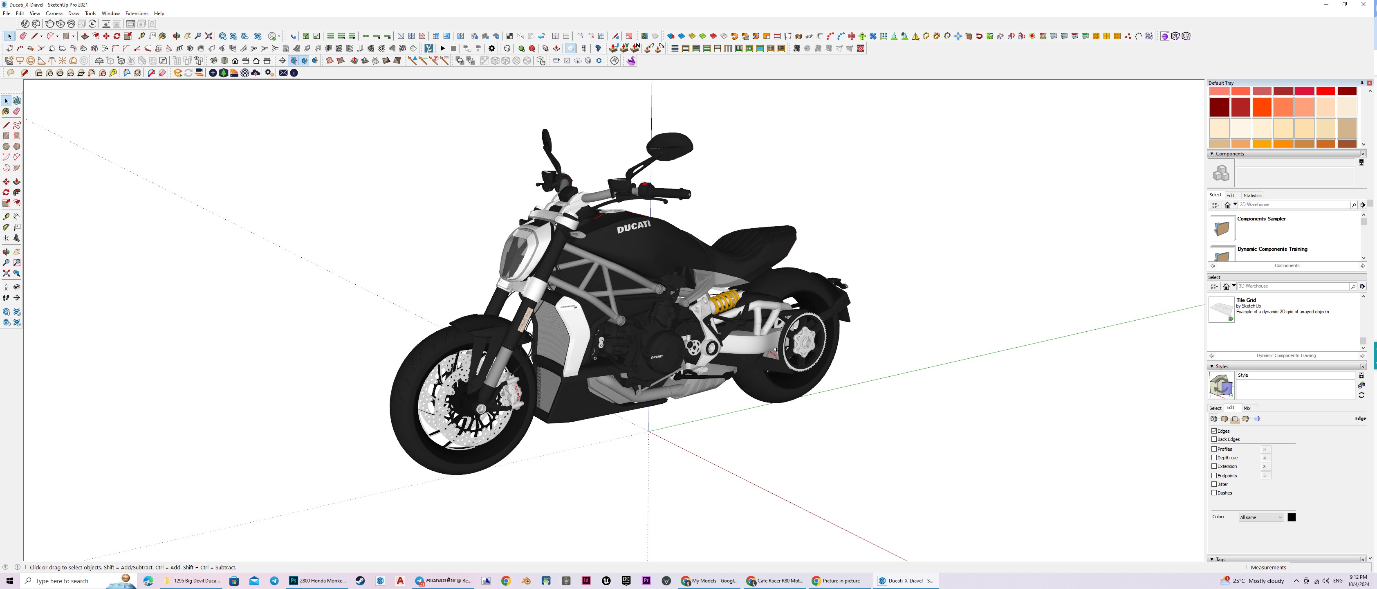Click the V-Ray Interactive Render teapot icon
The height and width of the screenshot is (589, 1377).
coord(61,24)
